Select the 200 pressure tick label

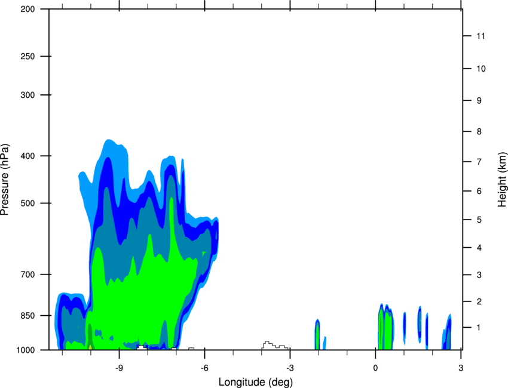tap(27, 9)
